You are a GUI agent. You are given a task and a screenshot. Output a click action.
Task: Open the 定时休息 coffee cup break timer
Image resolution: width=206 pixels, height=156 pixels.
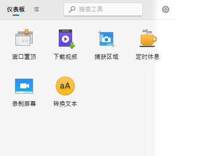[x=148, y=38]
